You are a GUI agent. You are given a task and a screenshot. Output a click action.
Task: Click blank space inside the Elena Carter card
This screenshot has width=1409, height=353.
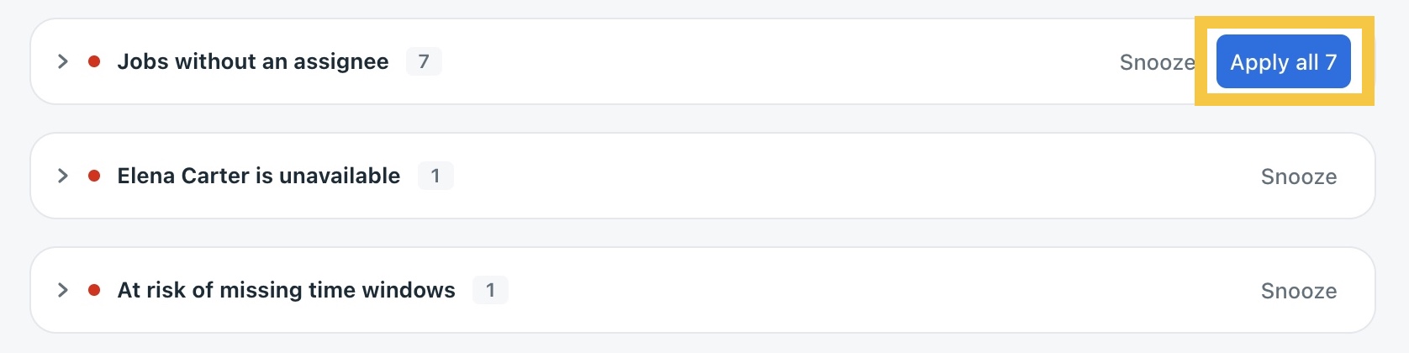[x=841, y=176]
